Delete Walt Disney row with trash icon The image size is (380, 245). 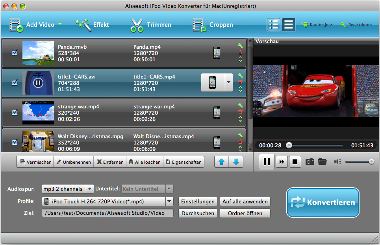click(240, 142)
